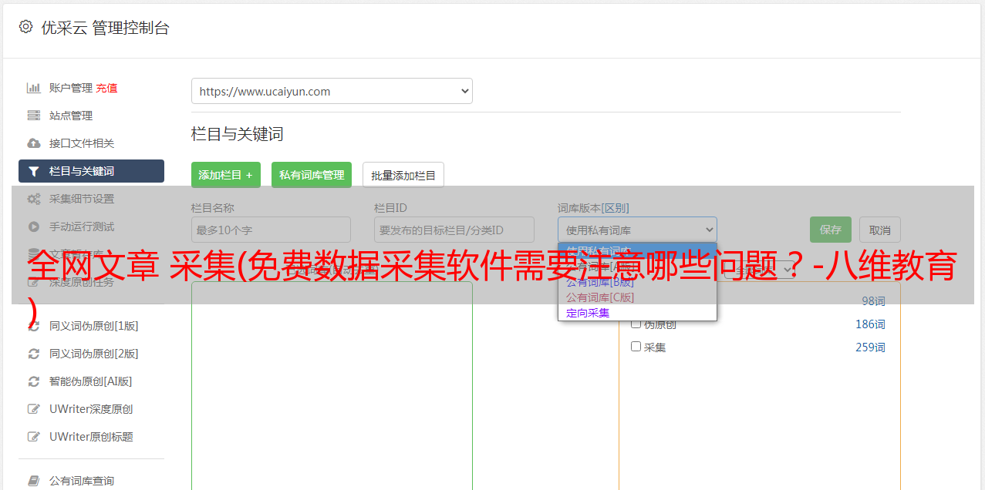Viewport: 985px width, 490px height.
Task: Click the 批量添加栏目 button
Action: [403, 175]
